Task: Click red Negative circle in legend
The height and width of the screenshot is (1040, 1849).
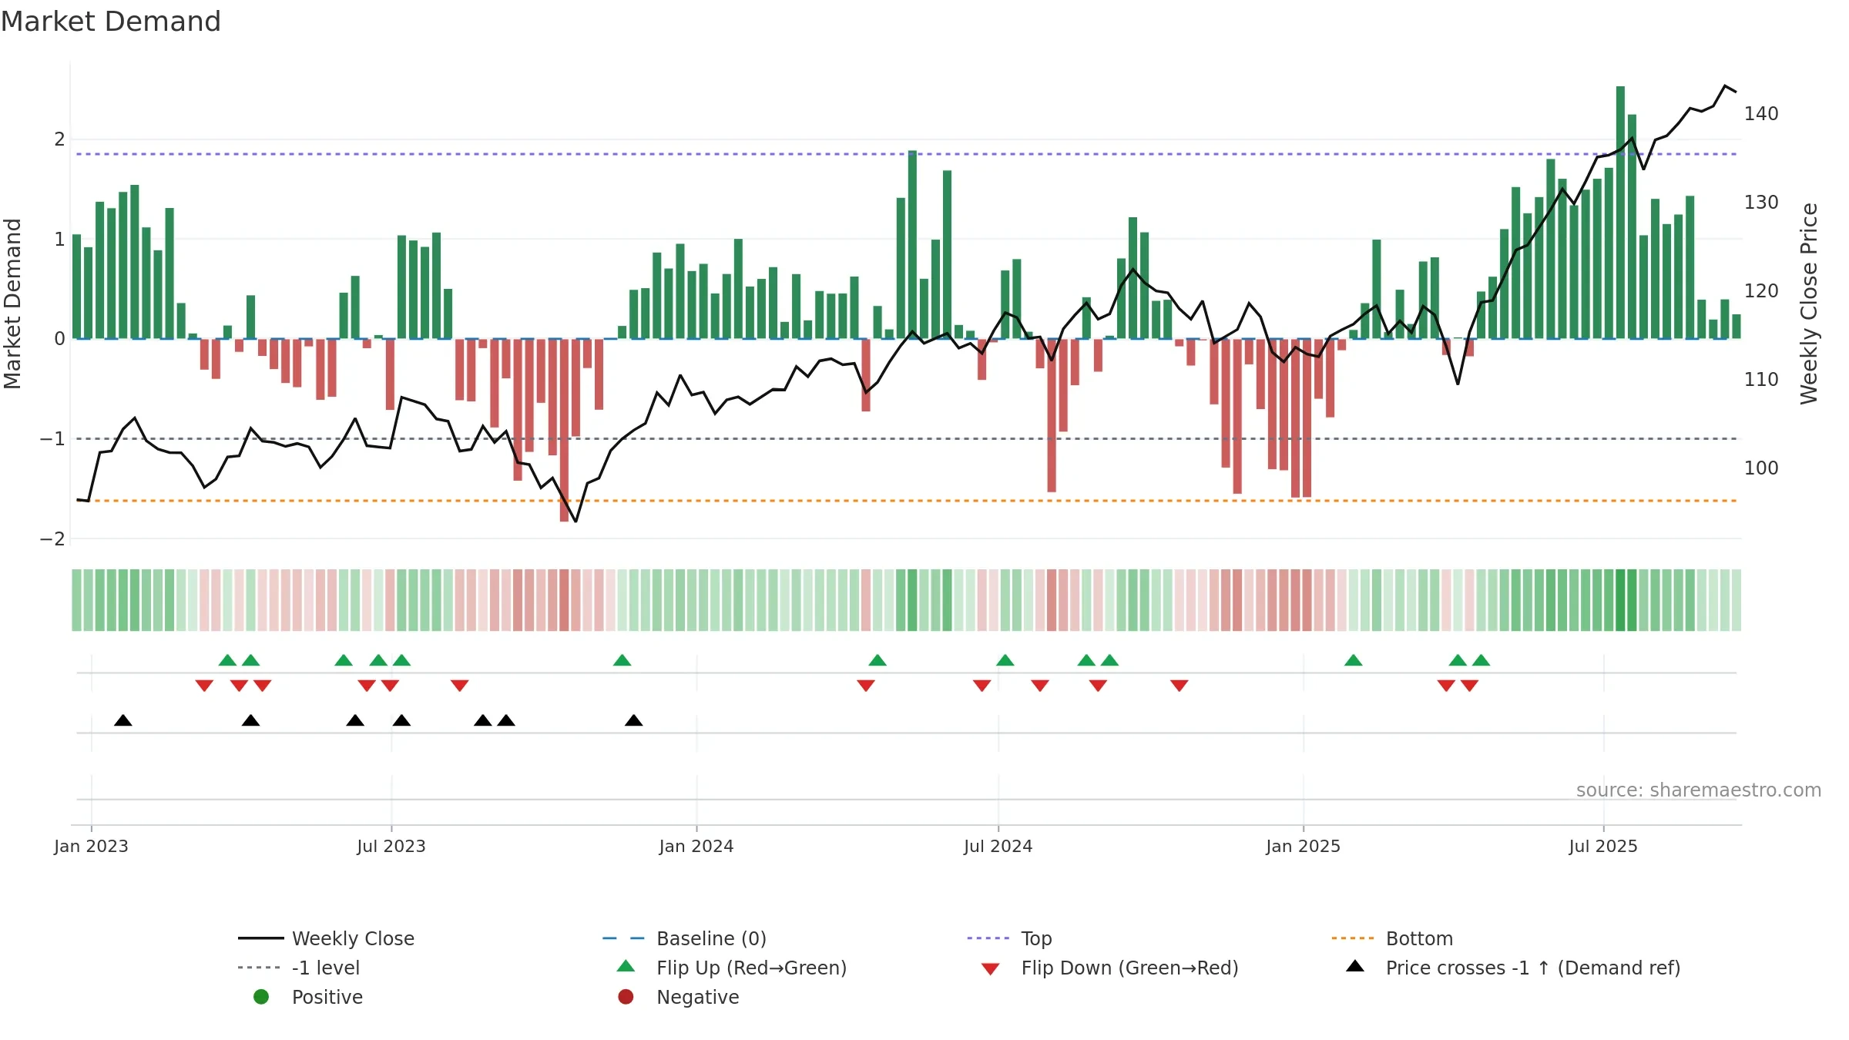Action: point(626,997)
